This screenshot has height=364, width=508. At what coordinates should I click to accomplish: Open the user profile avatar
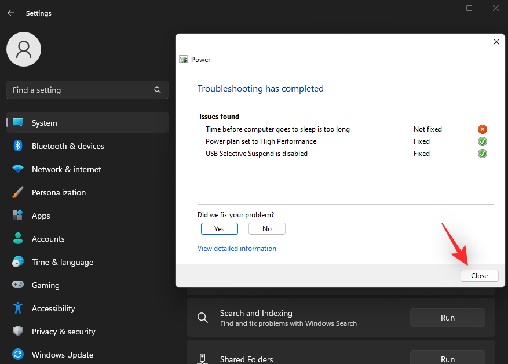click(x=24, y=49)
